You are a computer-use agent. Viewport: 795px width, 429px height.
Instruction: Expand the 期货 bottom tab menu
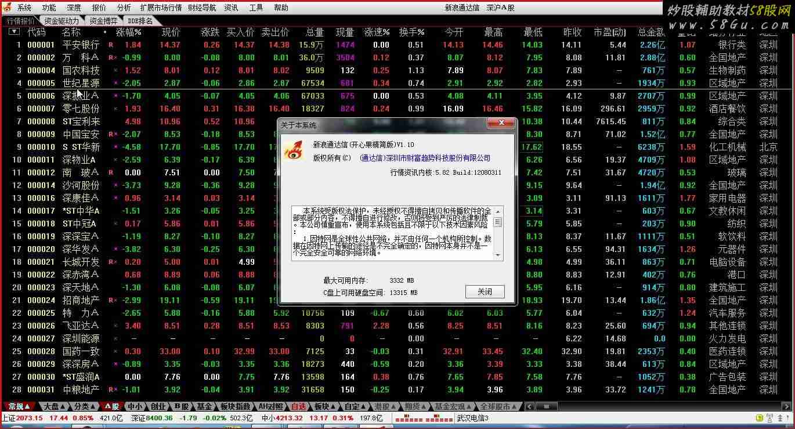tap(415, 406)
